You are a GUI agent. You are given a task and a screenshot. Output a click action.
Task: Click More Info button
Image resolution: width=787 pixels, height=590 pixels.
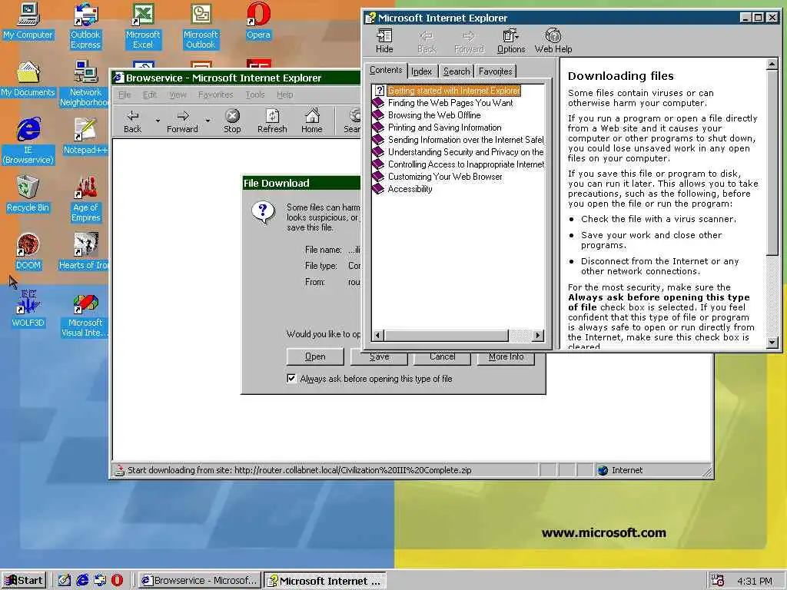pyautogui.click(x=506, y=357)
